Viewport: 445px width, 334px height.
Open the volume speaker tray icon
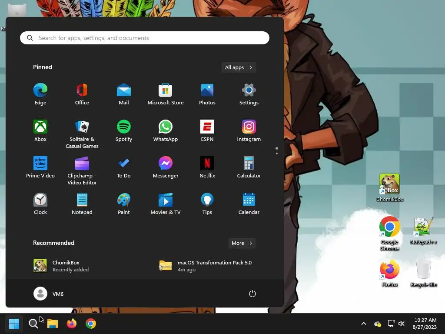click(401, 324)
